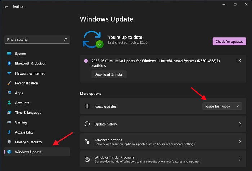Image resolution: width=252 pixels, height=171 pixels.
Task: Open Windows Insider Program via its chevron
Action: pos(240,159)
